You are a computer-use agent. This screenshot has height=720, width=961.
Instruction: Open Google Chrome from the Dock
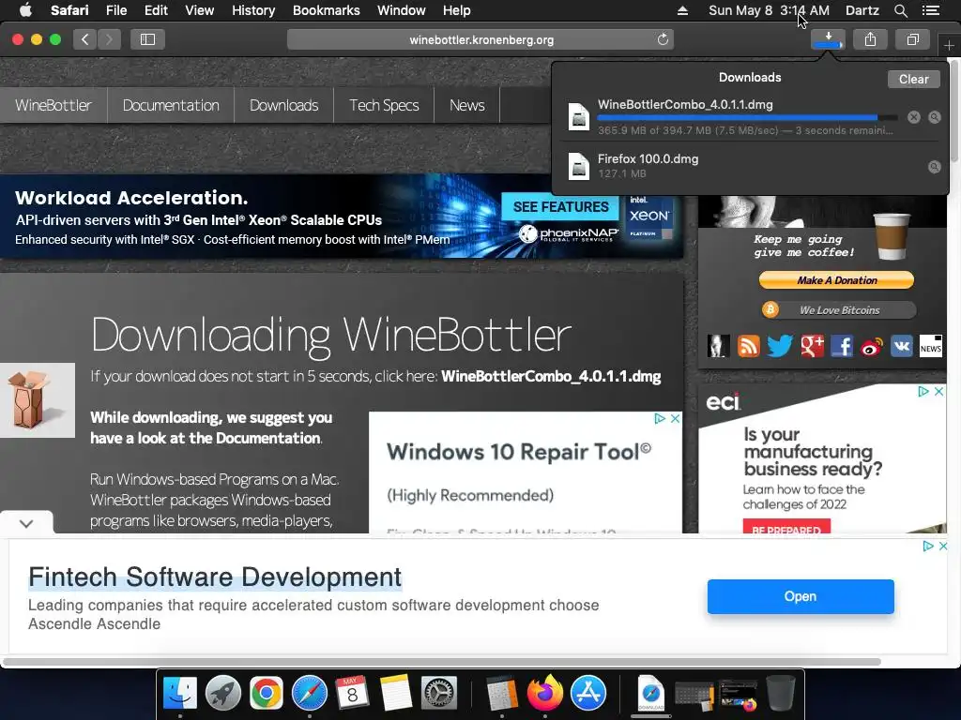click(266, 693)
